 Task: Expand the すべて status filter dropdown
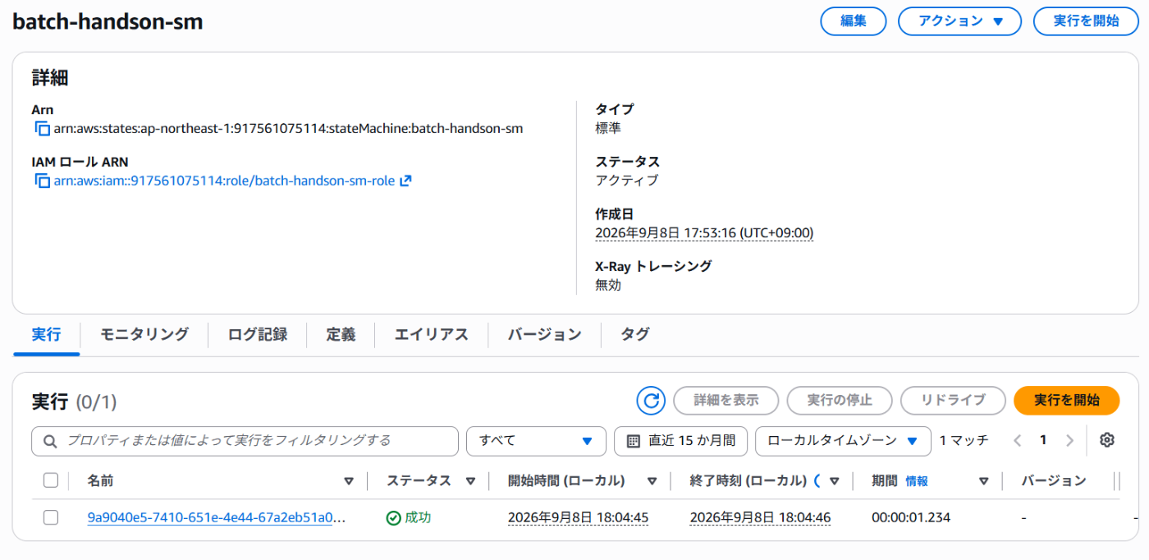point(536,441)
